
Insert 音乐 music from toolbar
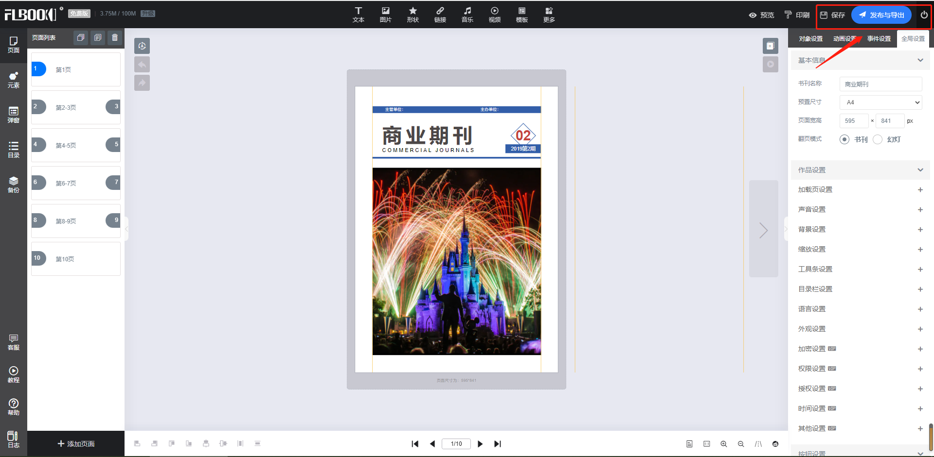pos(467,15)
